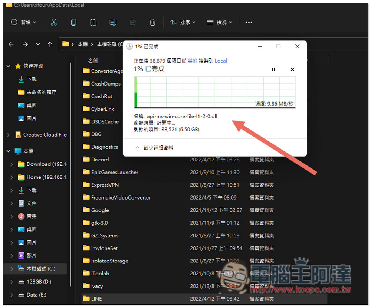The height and width of the screenshot is (308, 371).
Task: Select the ConverterAge folder
Action: [103, 71]
